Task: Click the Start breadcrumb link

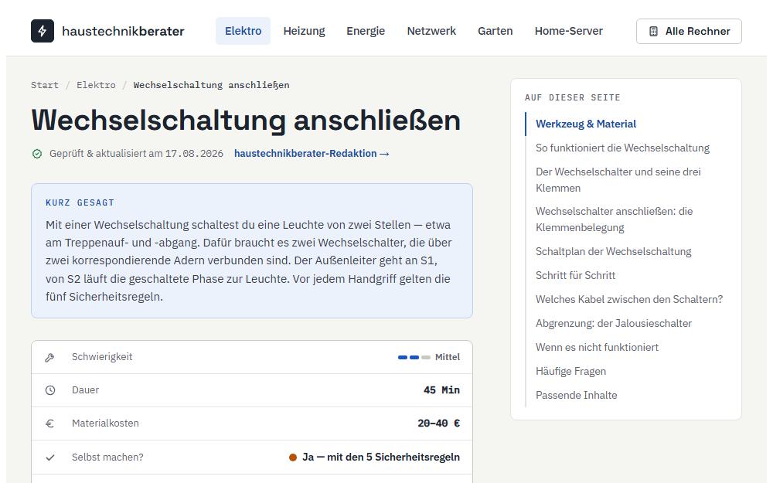Action: tap(45, 85)
